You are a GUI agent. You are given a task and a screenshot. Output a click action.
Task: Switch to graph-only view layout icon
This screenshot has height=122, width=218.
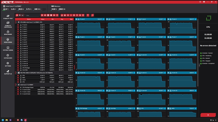point(23,15)
